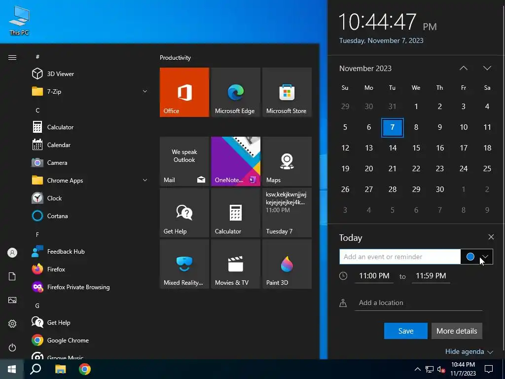Open the Action Center notifications icon

(x=489, y=369)
